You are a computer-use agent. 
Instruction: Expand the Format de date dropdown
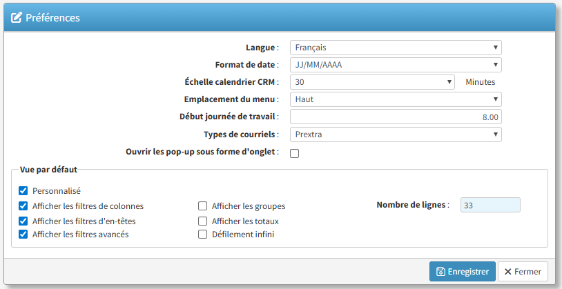395,65
